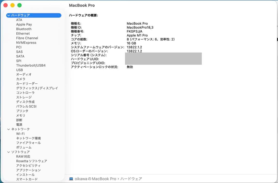This screenshot has width=278, height=183.
Task: Collapse the ネットワーク section in the sidebar
Action: [8, 129]
